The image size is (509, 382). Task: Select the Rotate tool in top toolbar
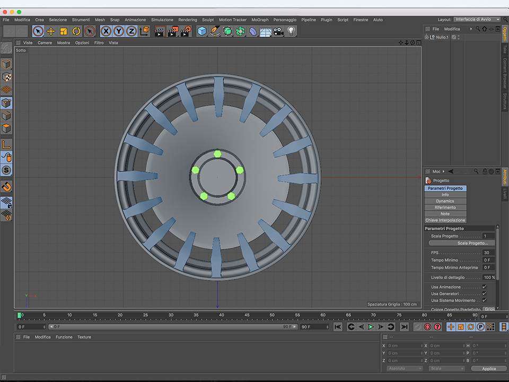[76, 31]
